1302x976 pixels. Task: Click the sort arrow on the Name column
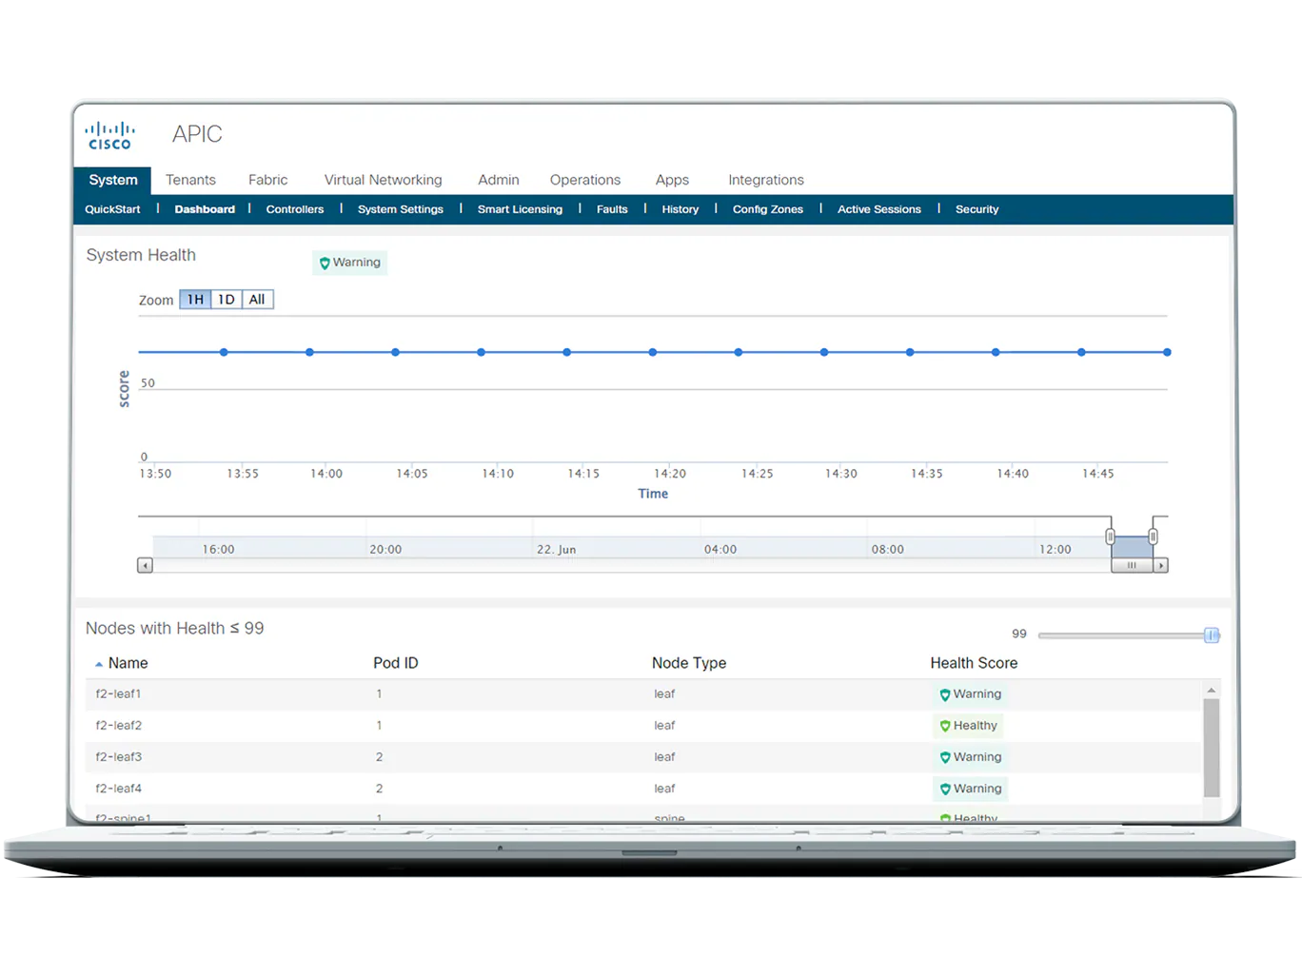coord(99,662)
